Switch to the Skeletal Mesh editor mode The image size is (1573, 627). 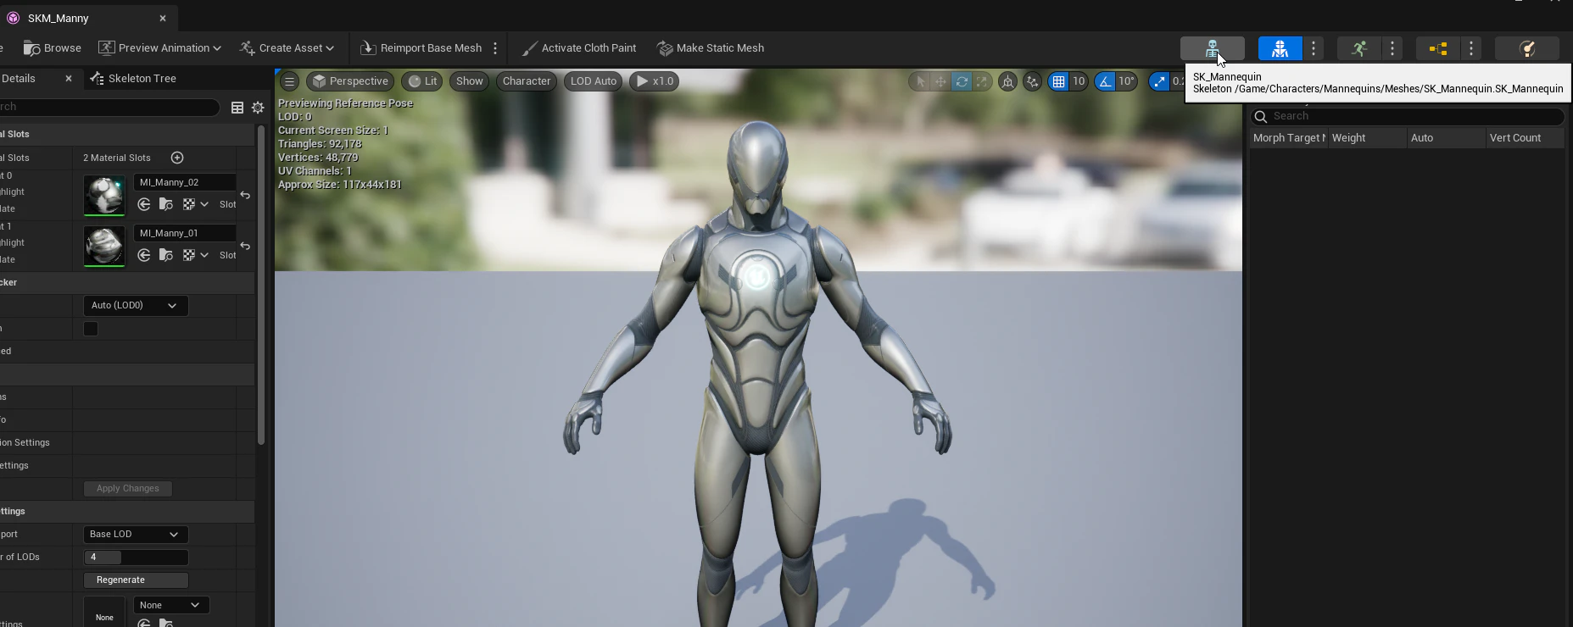1280,48
